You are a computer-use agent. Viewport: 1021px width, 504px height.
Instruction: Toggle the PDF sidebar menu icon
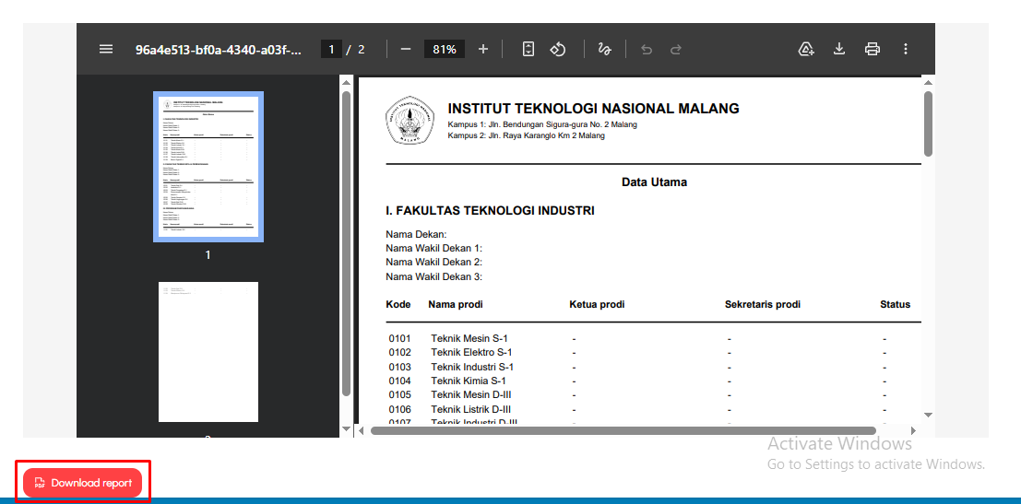tap(106, 49)
